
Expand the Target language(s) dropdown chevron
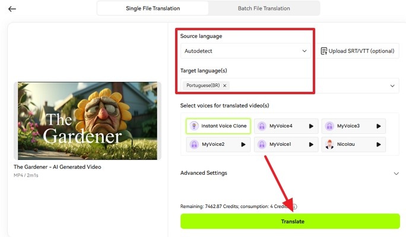click(392, 86)
